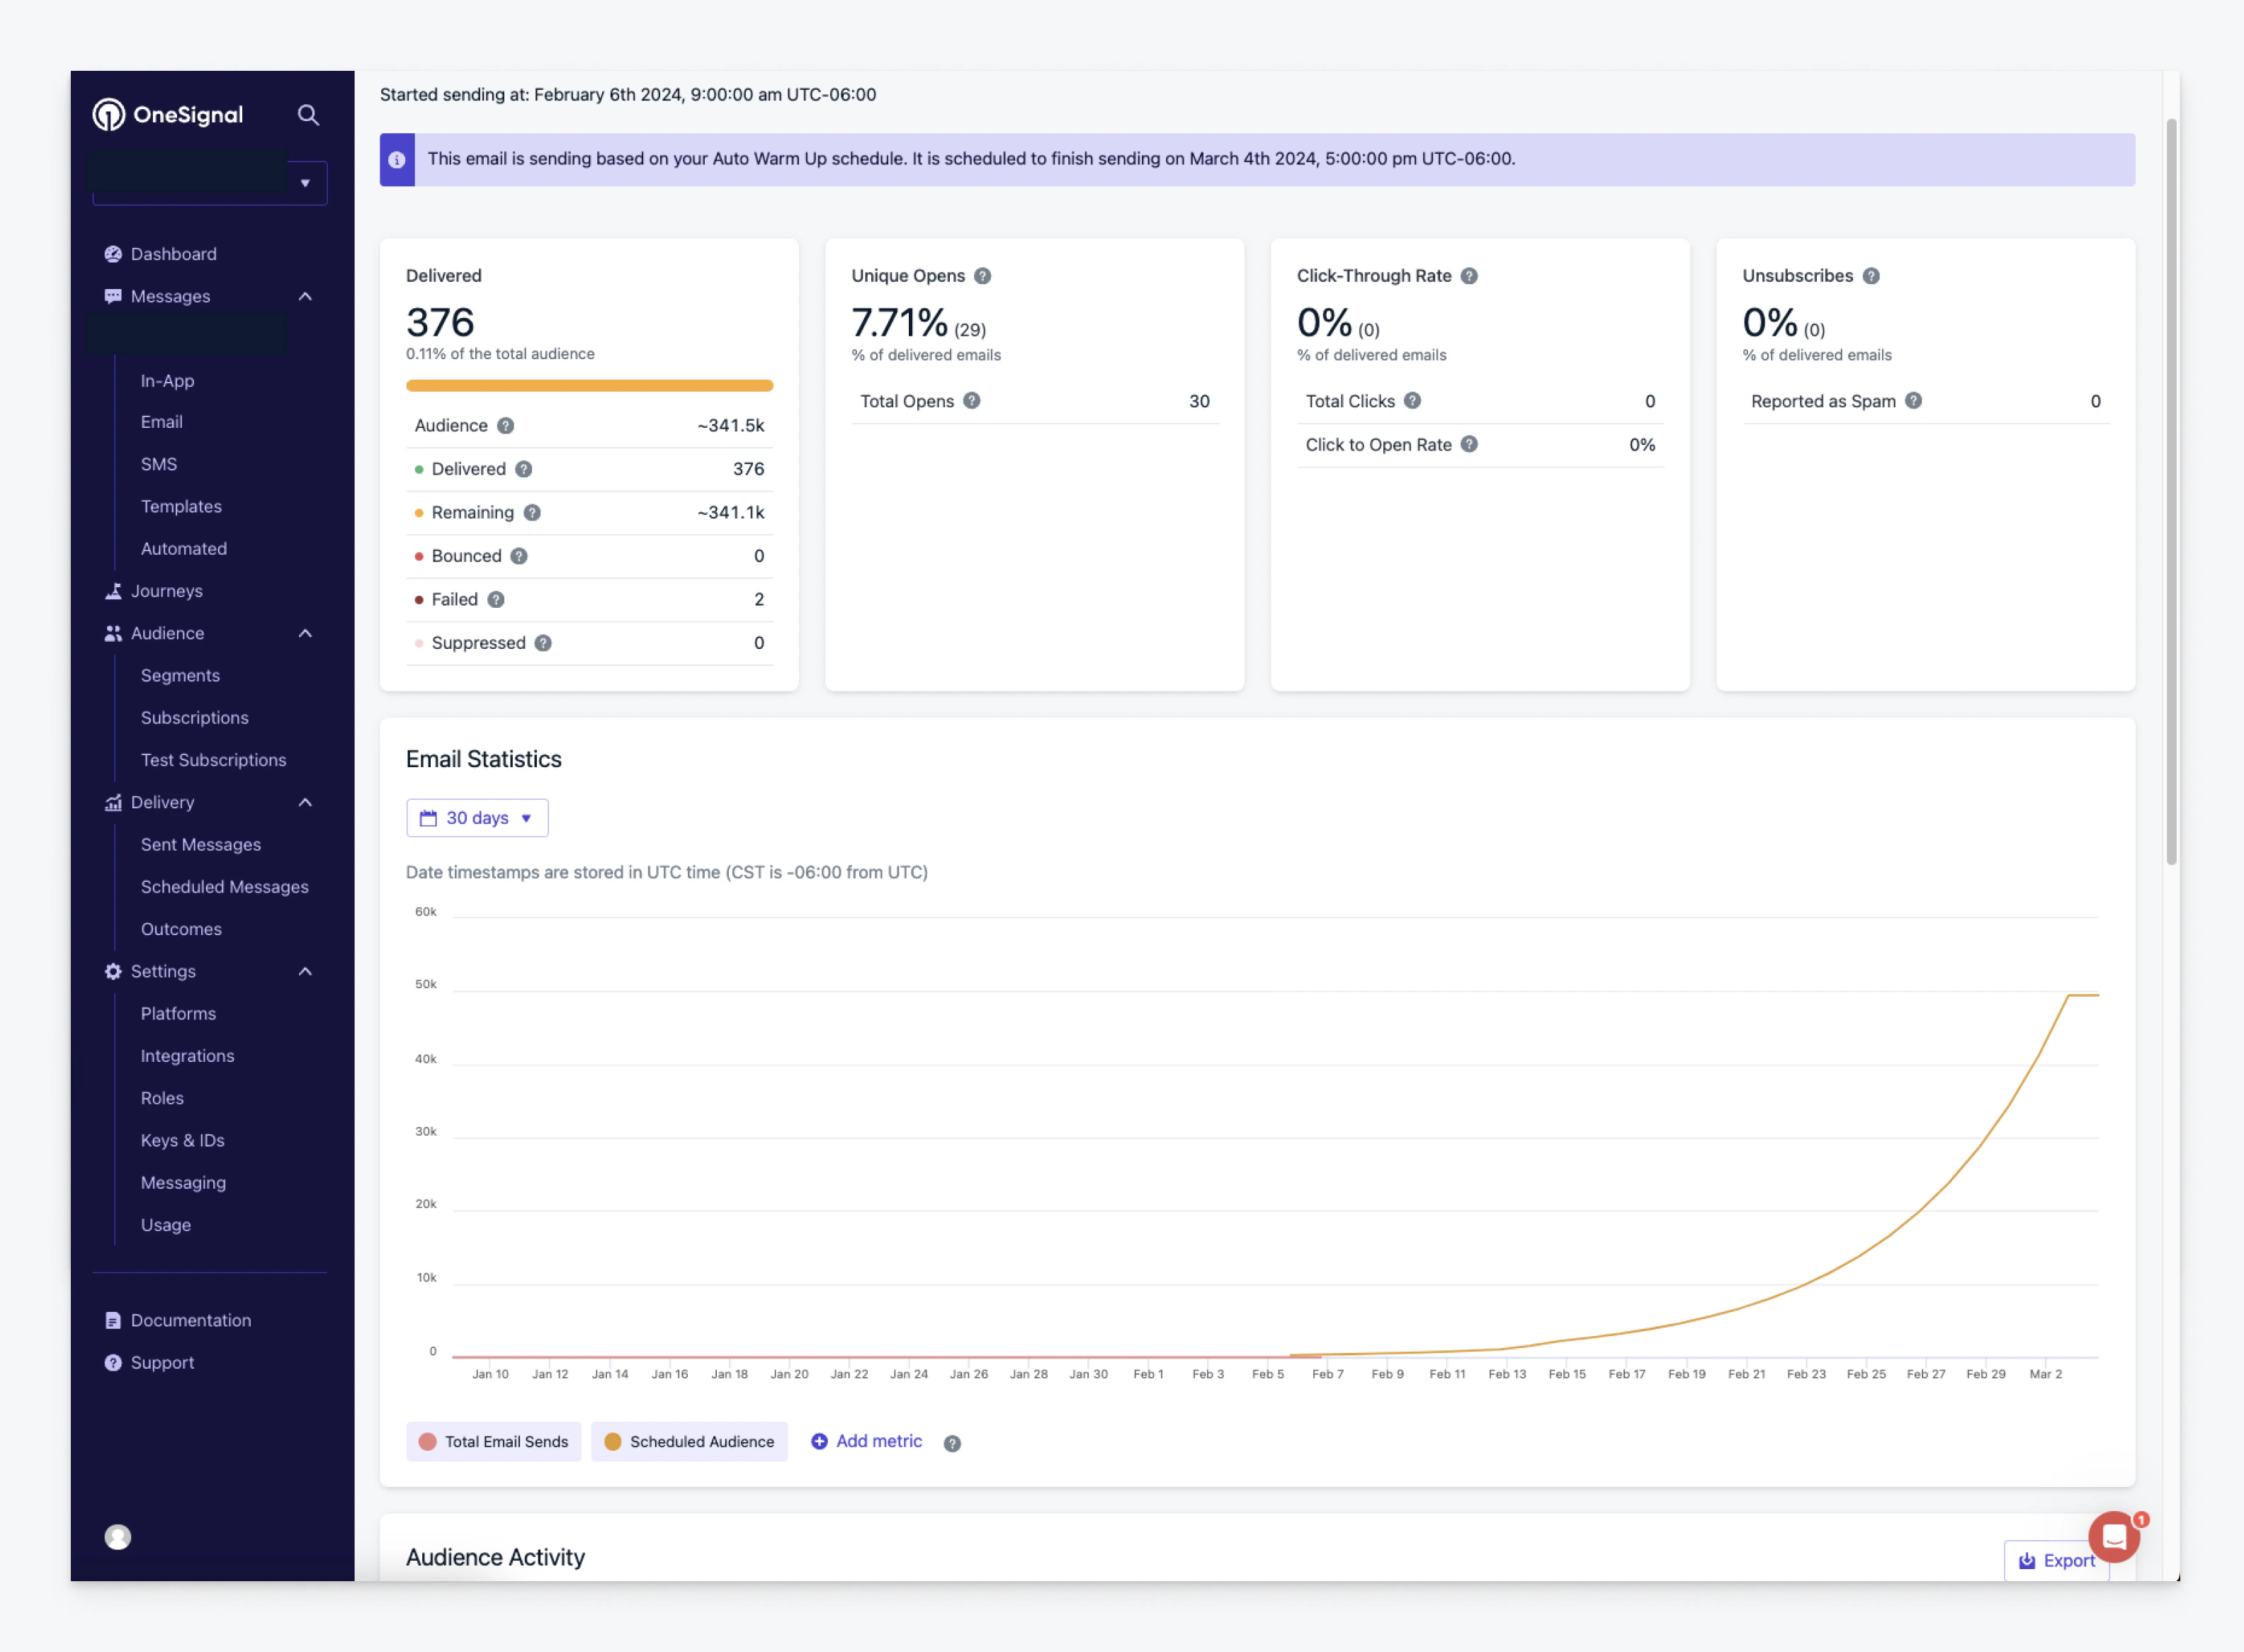Toggle the Scheduled Audience legend item
The width and height of the screenshot is (2244, 1652).
[x=689, y=1441]
